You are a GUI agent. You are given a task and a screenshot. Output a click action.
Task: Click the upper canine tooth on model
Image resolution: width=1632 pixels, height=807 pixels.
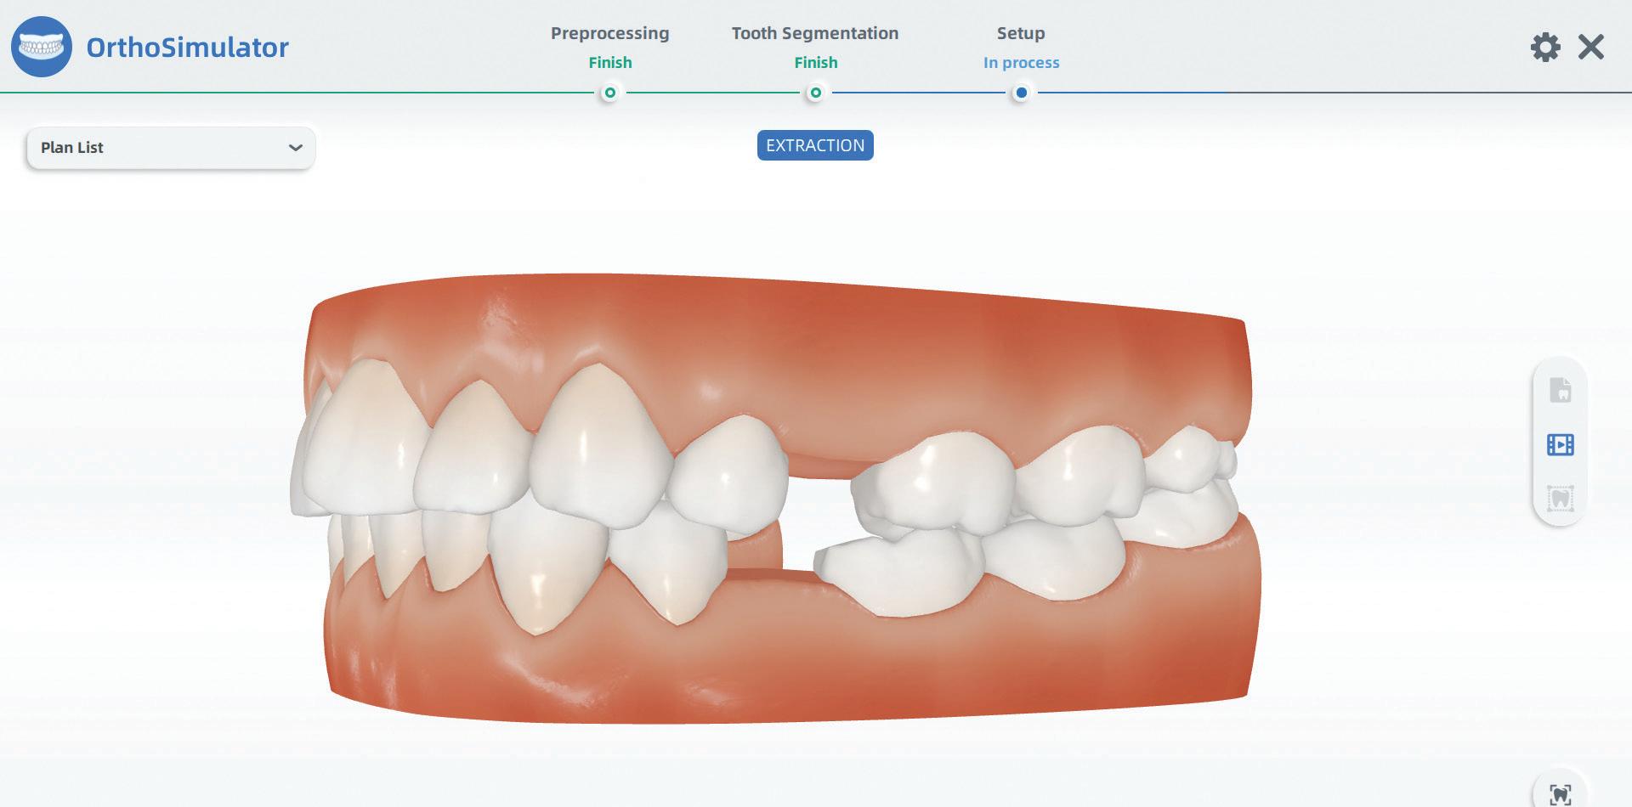pyautogui.click(x=599, y=437)
